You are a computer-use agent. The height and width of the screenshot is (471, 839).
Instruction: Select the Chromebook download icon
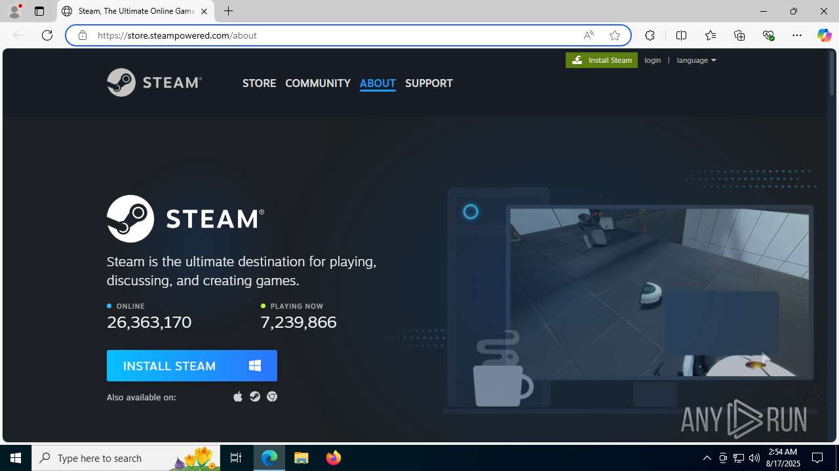coord(272,396)
